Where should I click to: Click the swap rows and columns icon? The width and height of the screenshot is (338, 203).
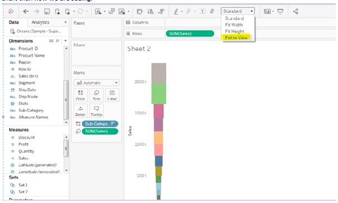click(x=140, y=11)
